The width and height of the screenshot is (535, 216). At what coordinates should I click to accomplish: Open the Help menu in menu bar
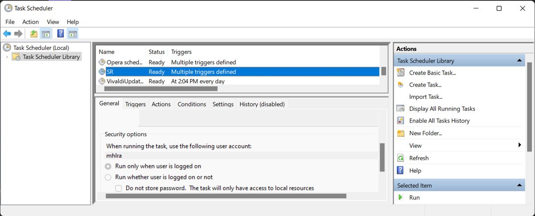tap(73, 22)
